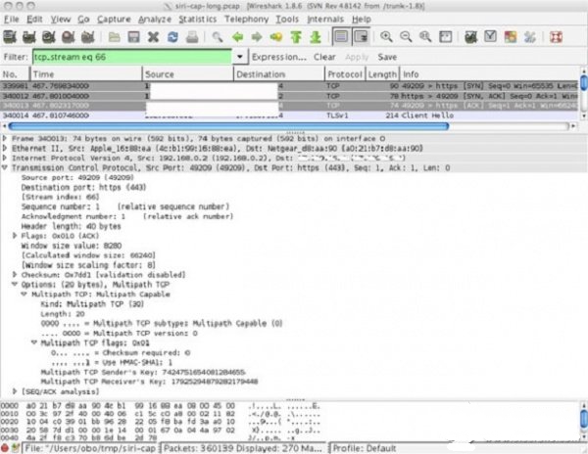Sort packets by the Protocol column header
This screenshot has height=454, width=588.
point(344,74)
